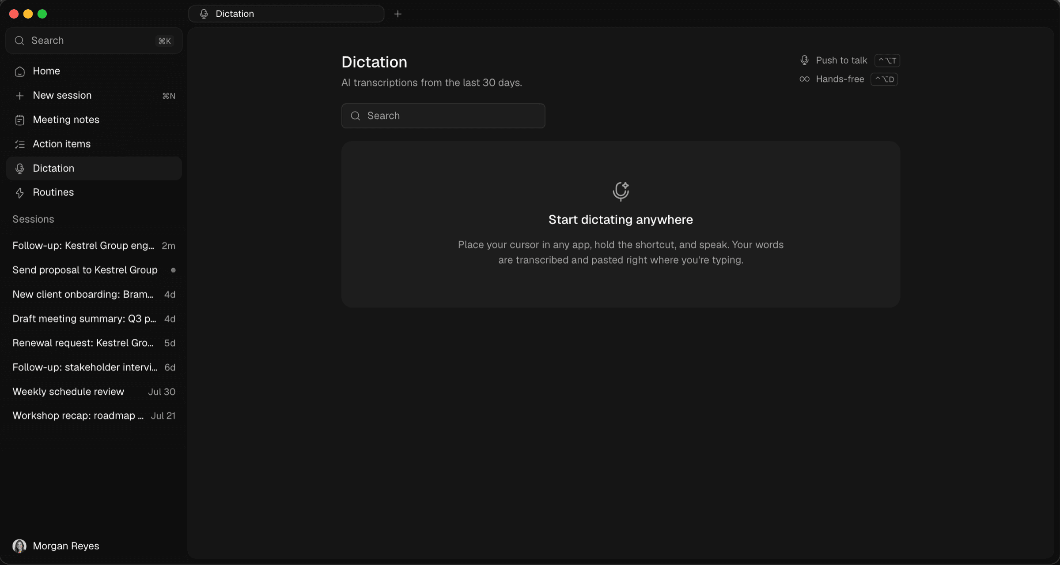The width and height of the screenshot is (1060, 565).
Task: Click the New session plus icon
Action: 19,96
